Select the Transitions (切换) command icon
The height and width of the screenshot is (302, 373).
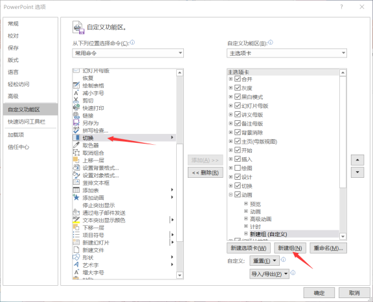coord(76,138)
